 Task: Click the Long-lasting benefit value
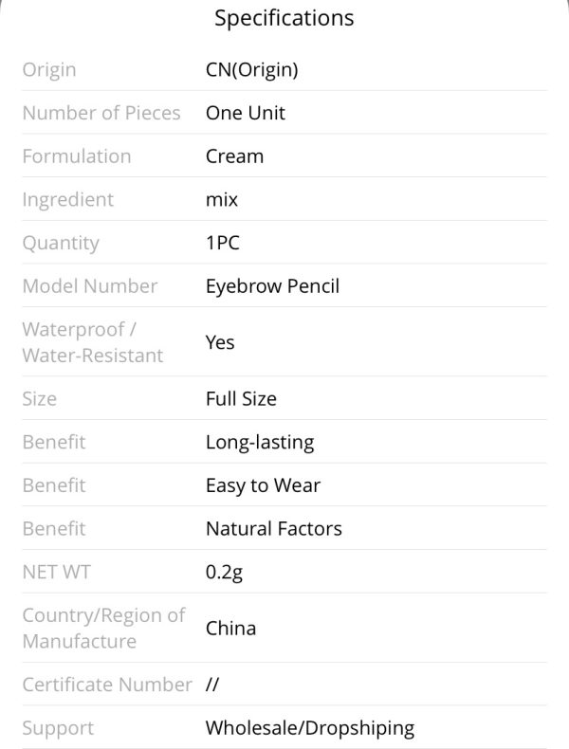point(260,443)
